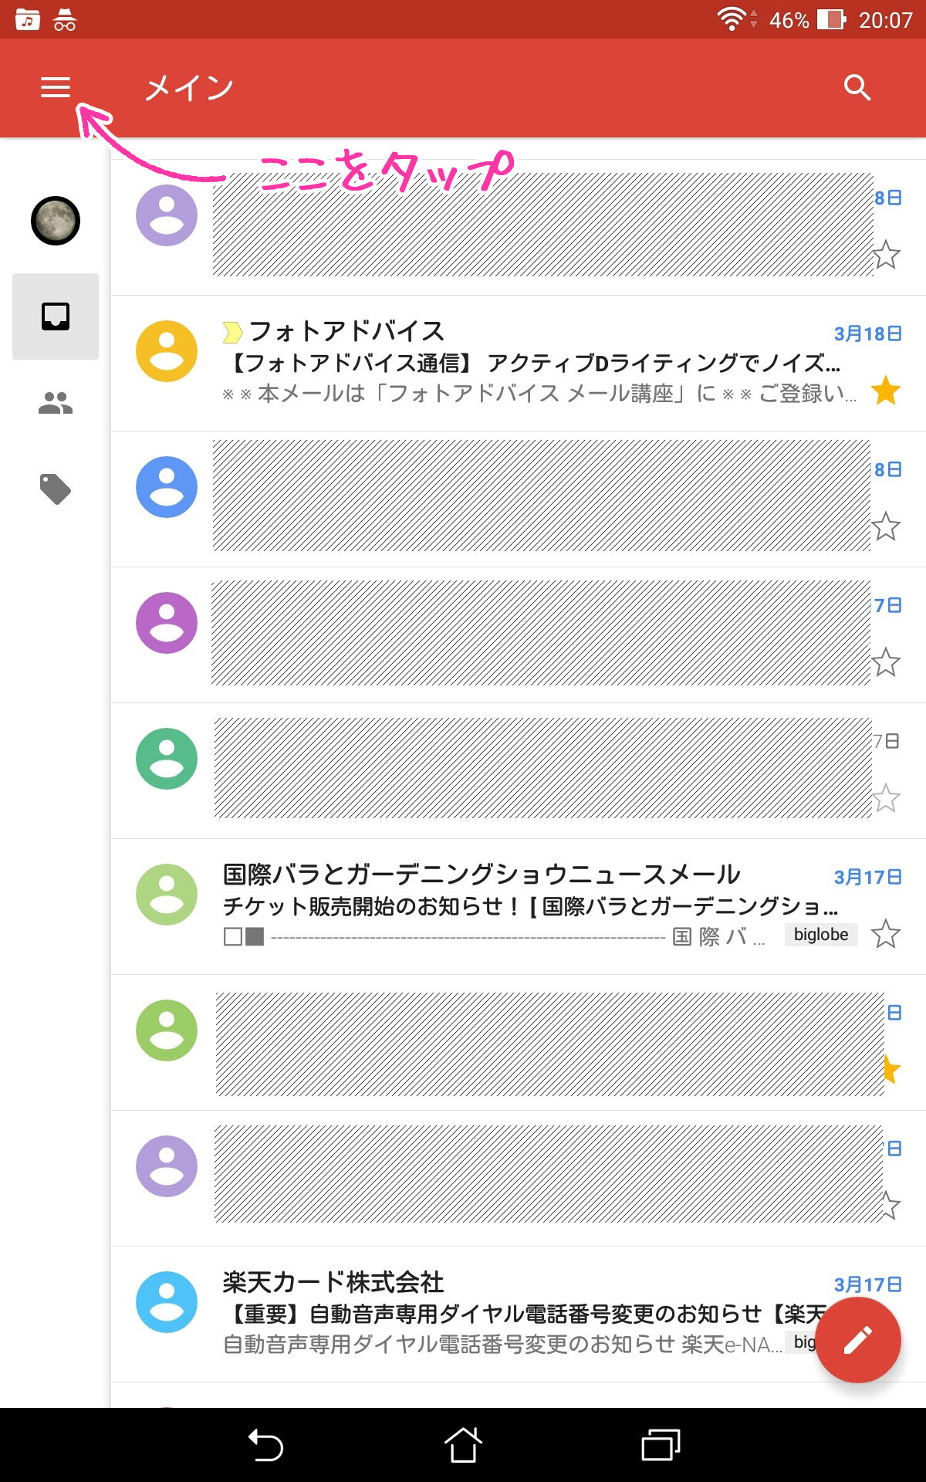Compose a new email with pencil button

[857, 1340]
